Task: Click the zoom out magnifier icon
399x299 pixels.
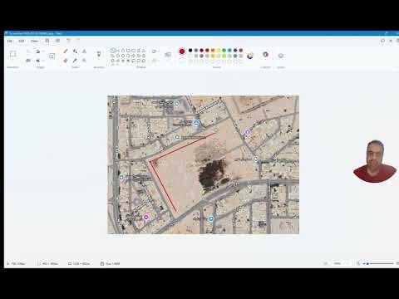Action: coord(358,263)
